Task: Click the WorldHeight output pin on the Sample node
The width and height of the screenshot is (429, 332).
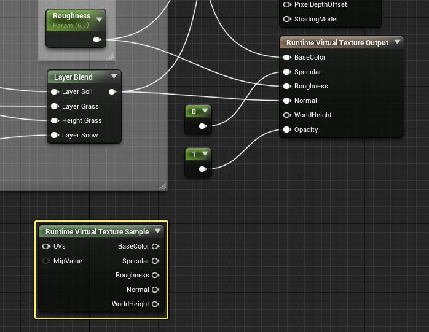Action: 155,304
